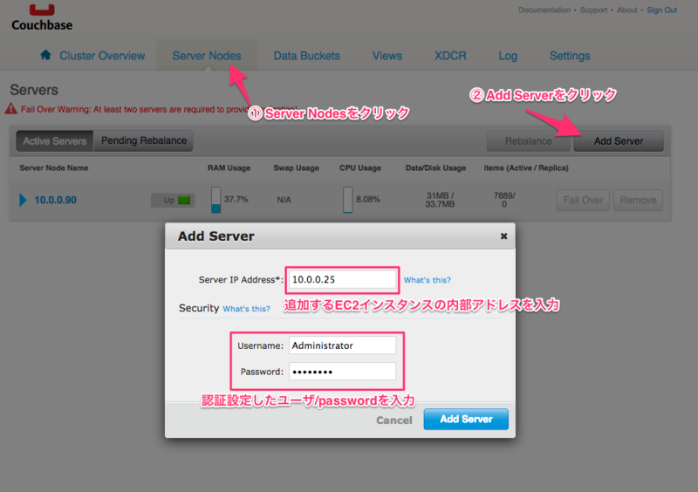698x492 pixels.
Task: Click the green Up status indicator
Action: pos(184,200)
